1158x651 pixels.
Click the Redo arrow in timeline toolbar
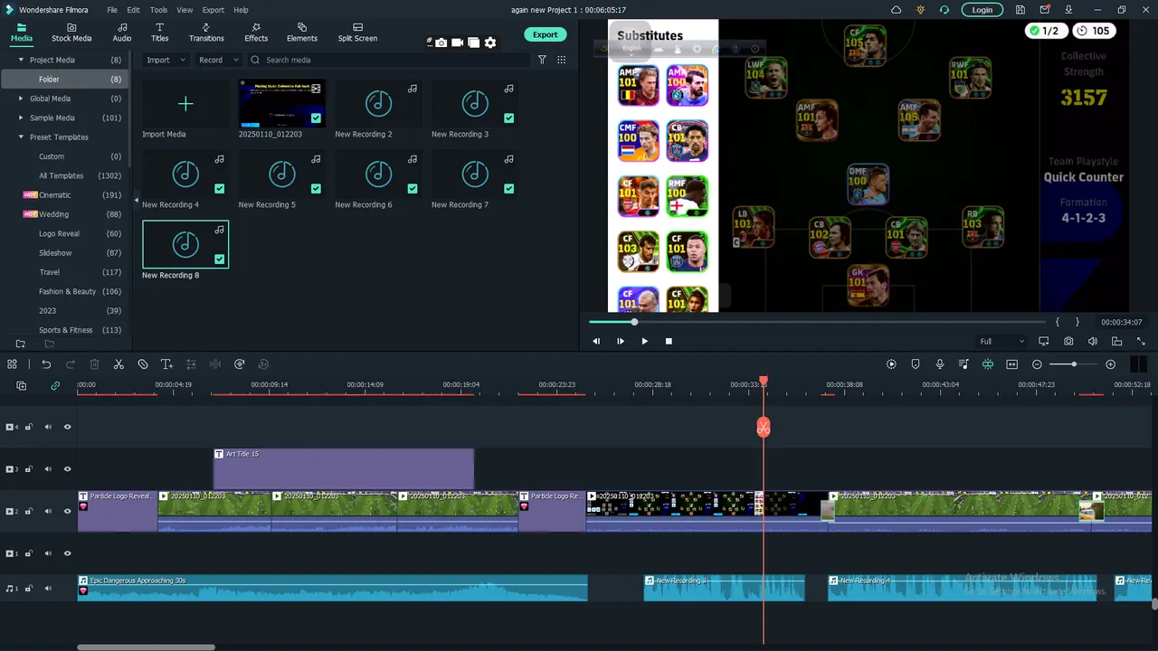[71, 364]
